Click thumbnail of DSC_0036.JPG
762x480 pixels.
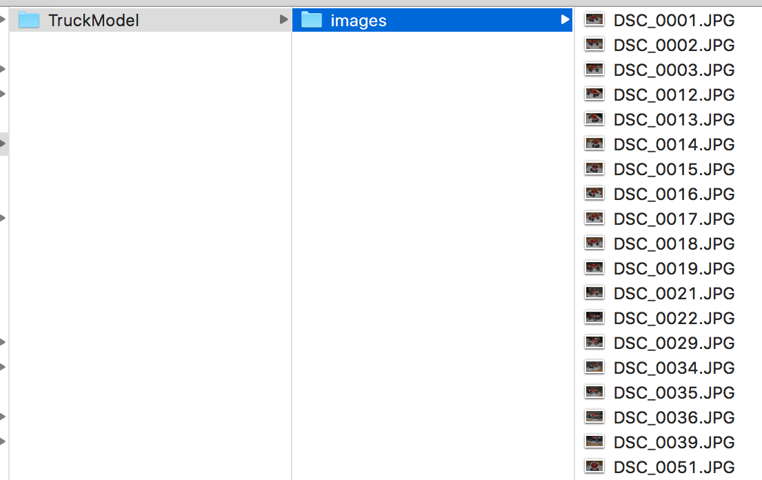(594, 417)
